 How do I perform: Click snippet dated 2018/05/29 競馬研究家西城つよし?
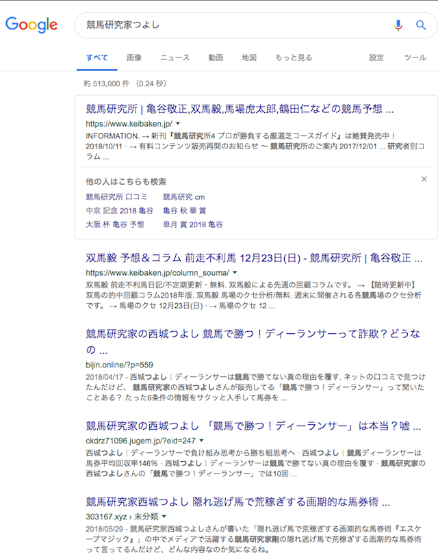254,539
